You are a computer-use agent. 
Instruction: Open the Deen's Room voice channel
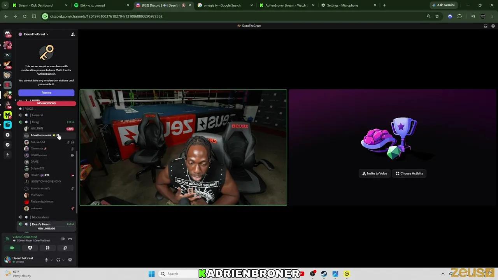[46, 224]
